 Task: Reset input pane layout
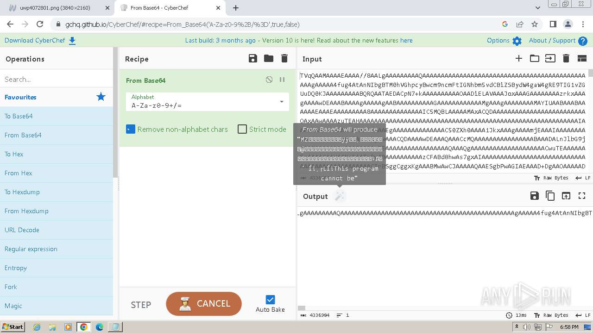[x=582, y=58]
